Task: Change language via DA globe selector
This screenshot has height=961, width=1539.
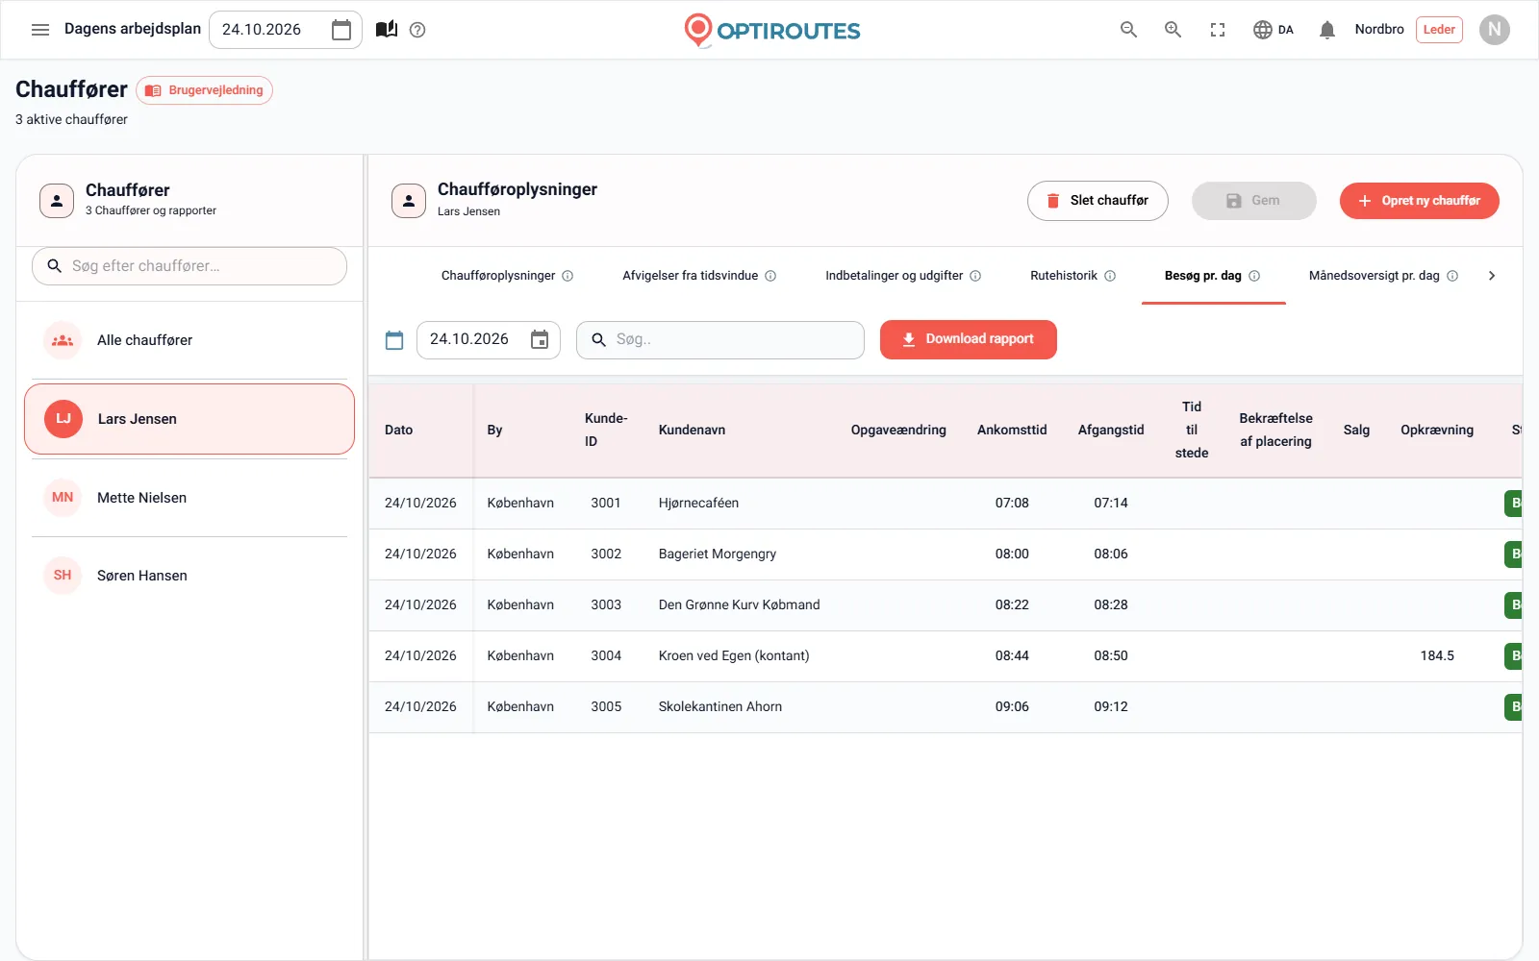Action: [x=1274, y=30]
